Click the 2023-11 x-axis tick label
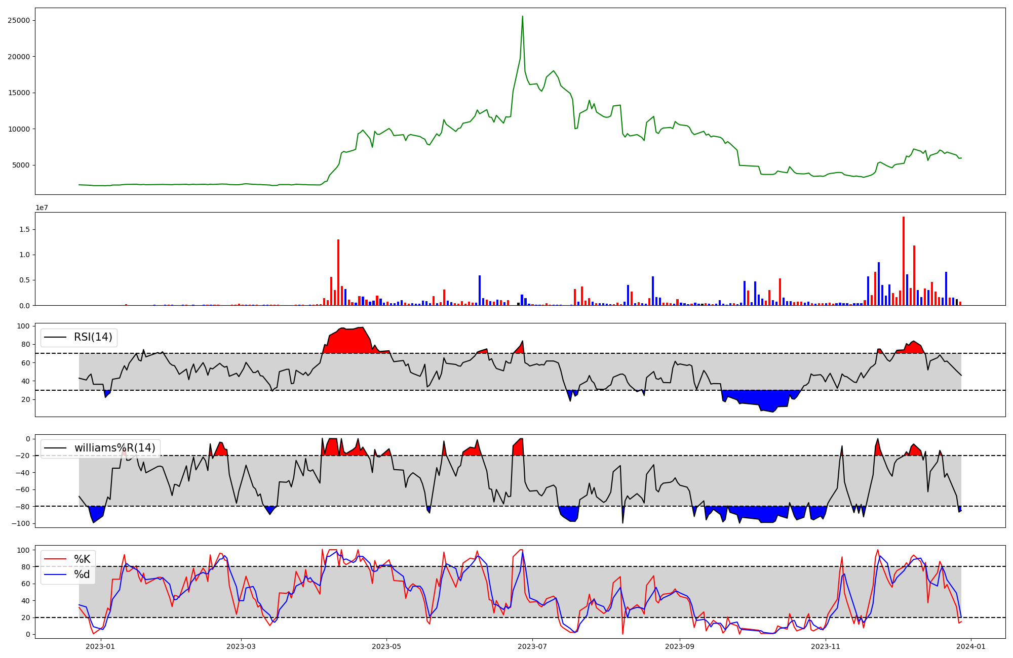 click(x=826, y=646)
